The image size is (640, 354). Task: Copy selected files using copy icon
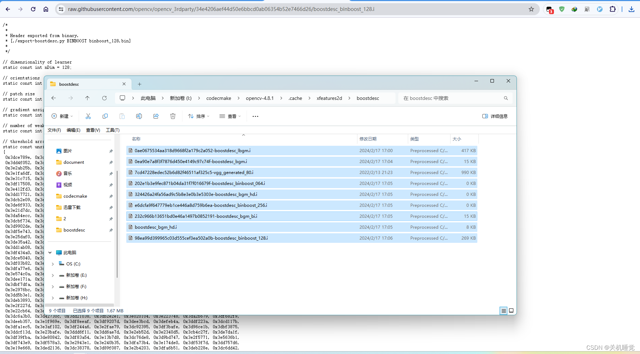click(105, 116)
